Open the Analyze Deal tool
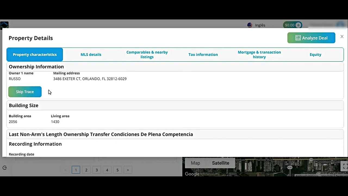This screenshot has width=348, height=196. pyautogui.click(x=311, y=38)
